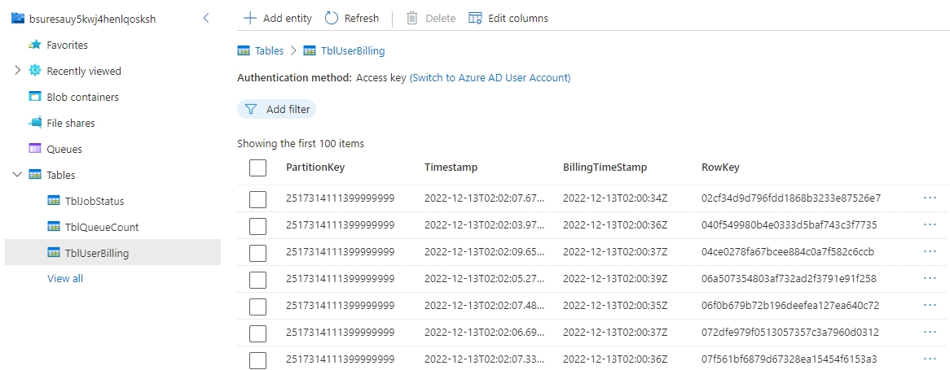The height and width of the screenshot is (370, 950).
Task: Open File shares in the sidebar
Action: (x=70, y=123)
